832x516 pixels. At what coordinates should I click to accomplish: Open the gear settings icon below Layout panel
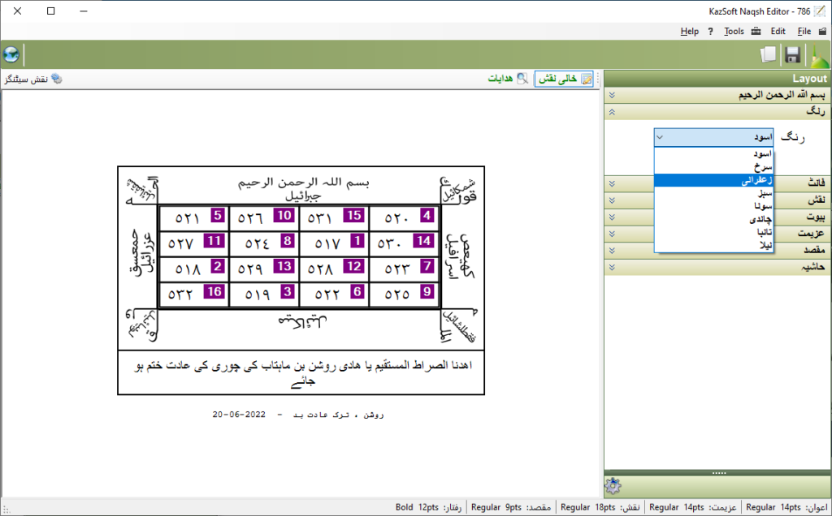coord(613,486)
